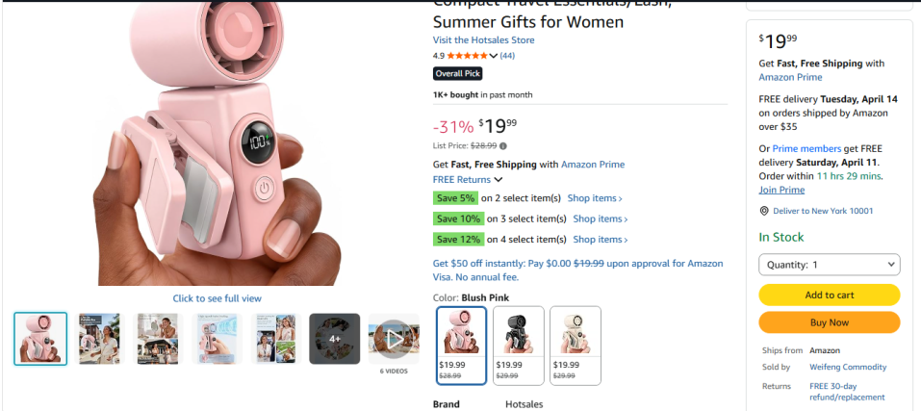Open the 4+ more images thumbnail
Viewport: 921px width, 411px height.
[335, 339]
